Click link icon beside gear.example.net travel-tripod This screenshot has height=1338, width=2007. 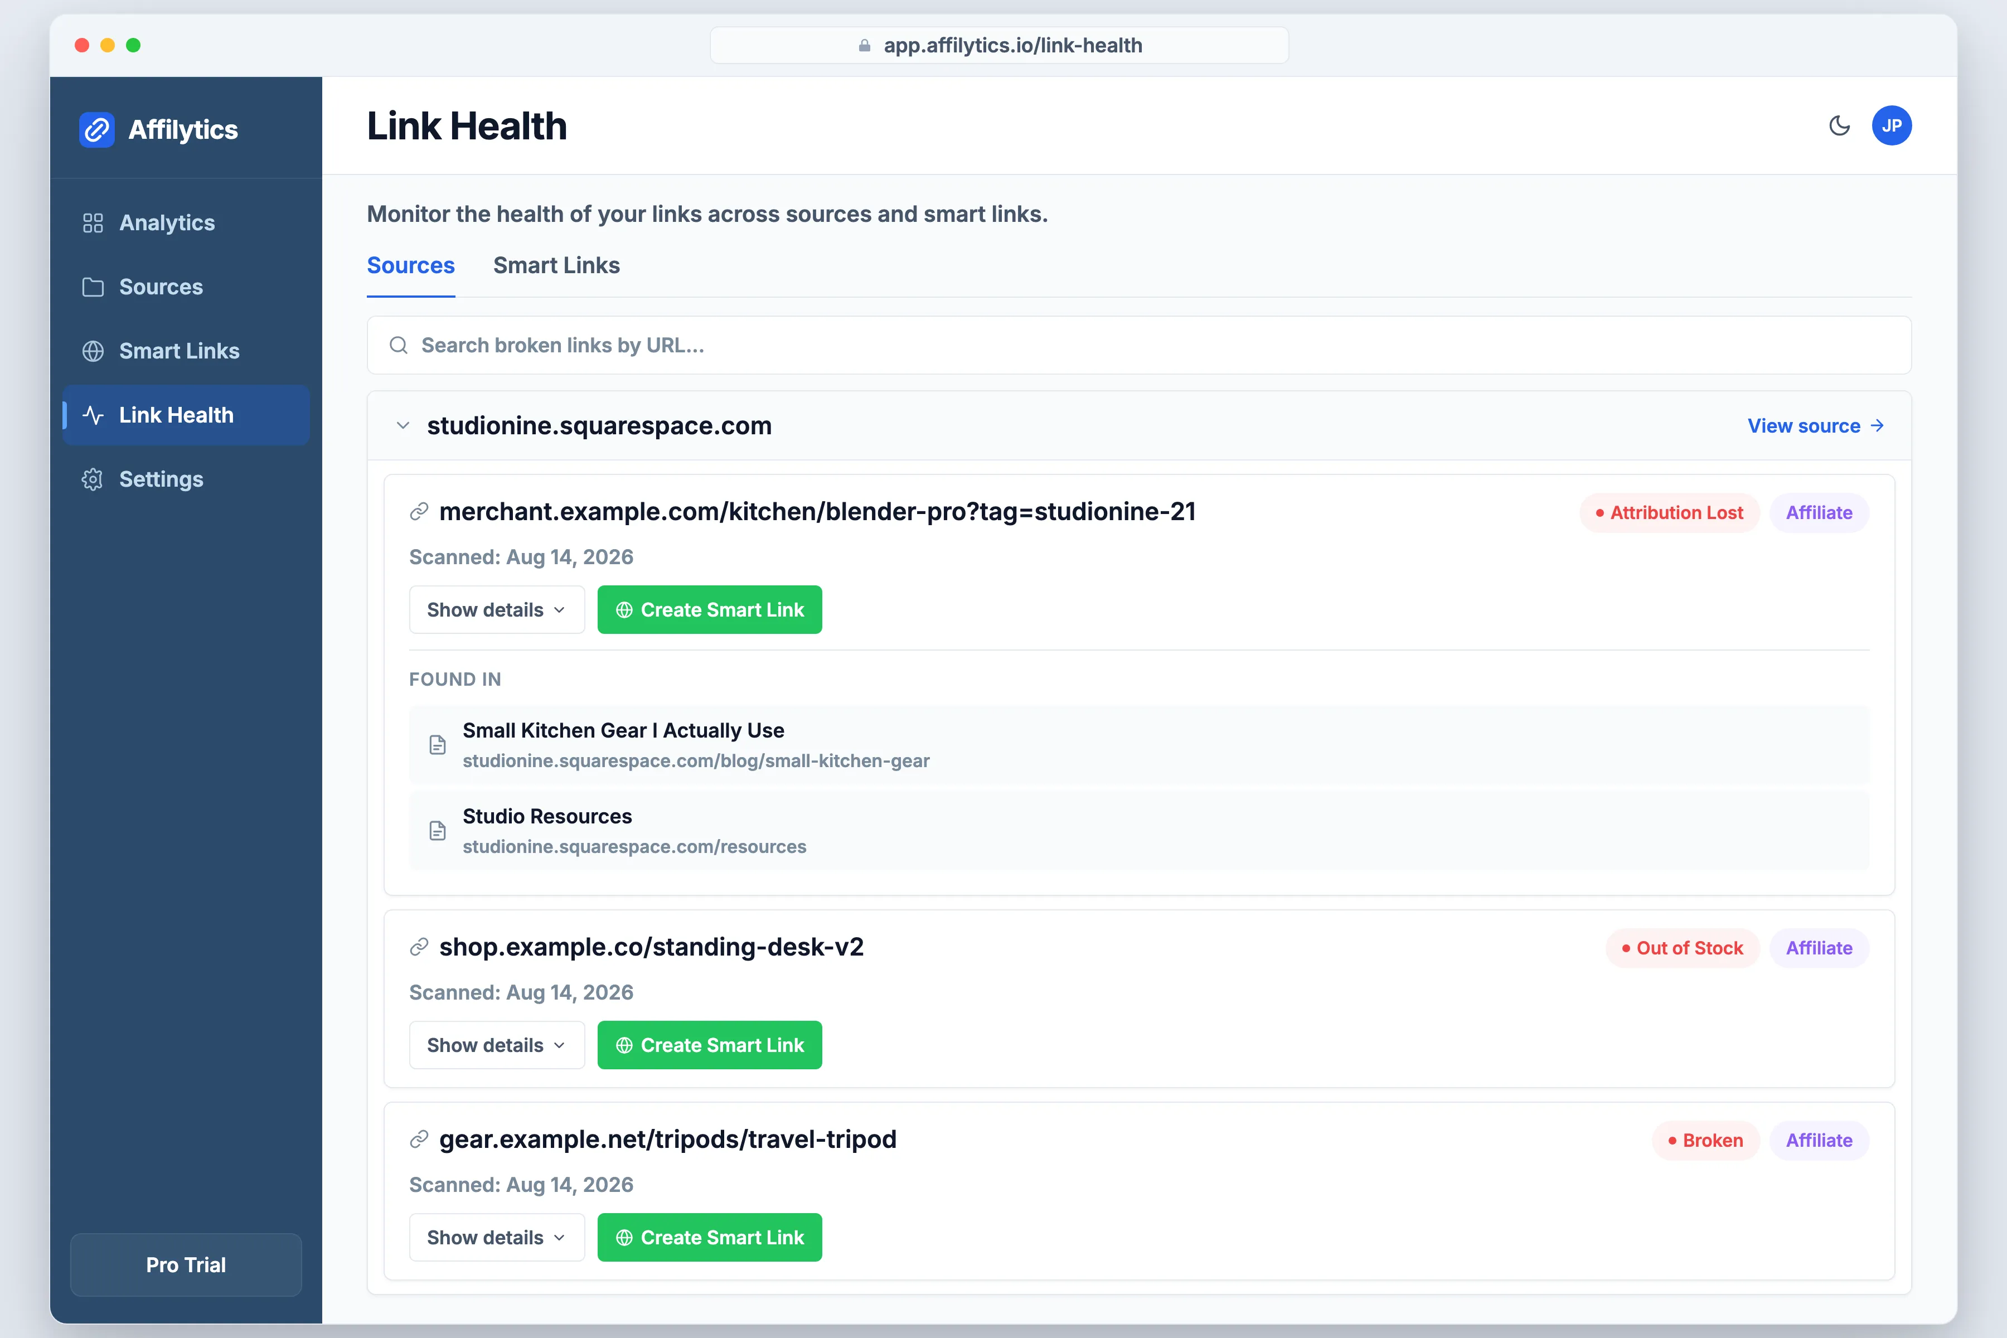419,1139
